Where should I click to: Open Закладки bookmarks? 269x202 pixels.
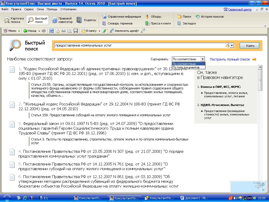(x=187, y=23)
